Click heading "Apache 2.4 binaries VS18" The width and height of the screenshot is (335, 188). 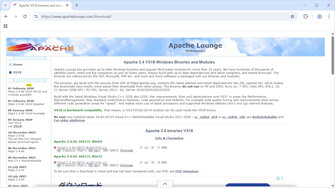click(x=169, y=131)
